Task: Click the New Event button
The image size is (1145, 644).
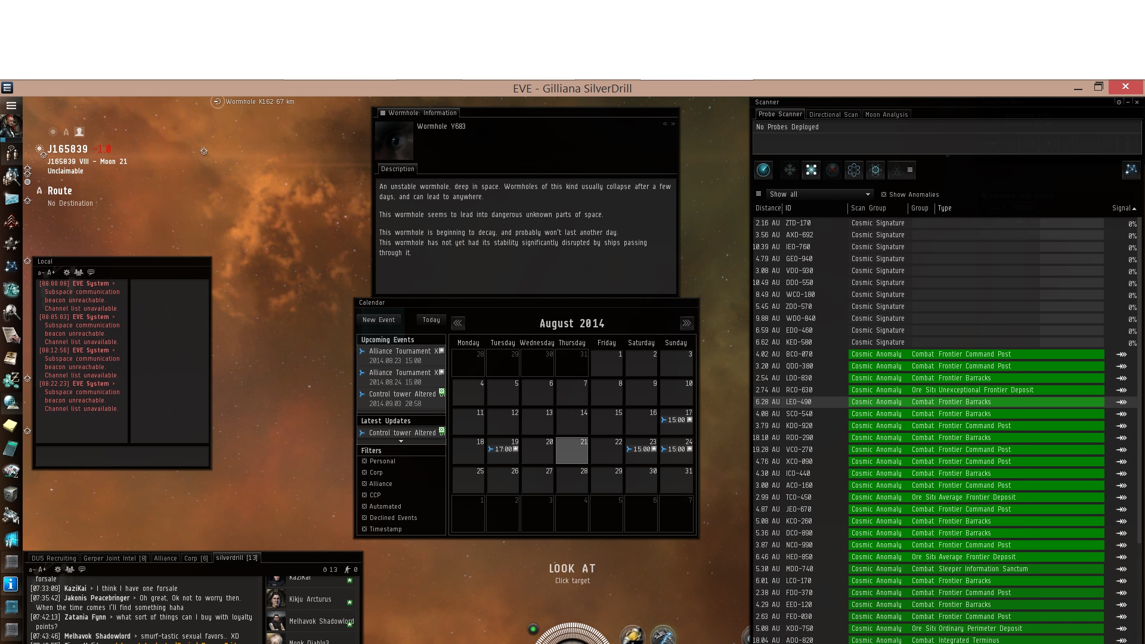Action: [379, 320]
